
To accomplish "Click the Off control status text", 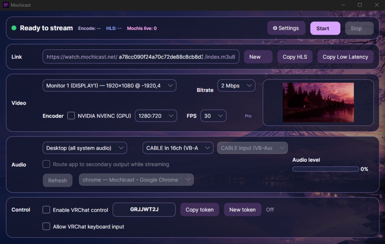I will [270, 210].
